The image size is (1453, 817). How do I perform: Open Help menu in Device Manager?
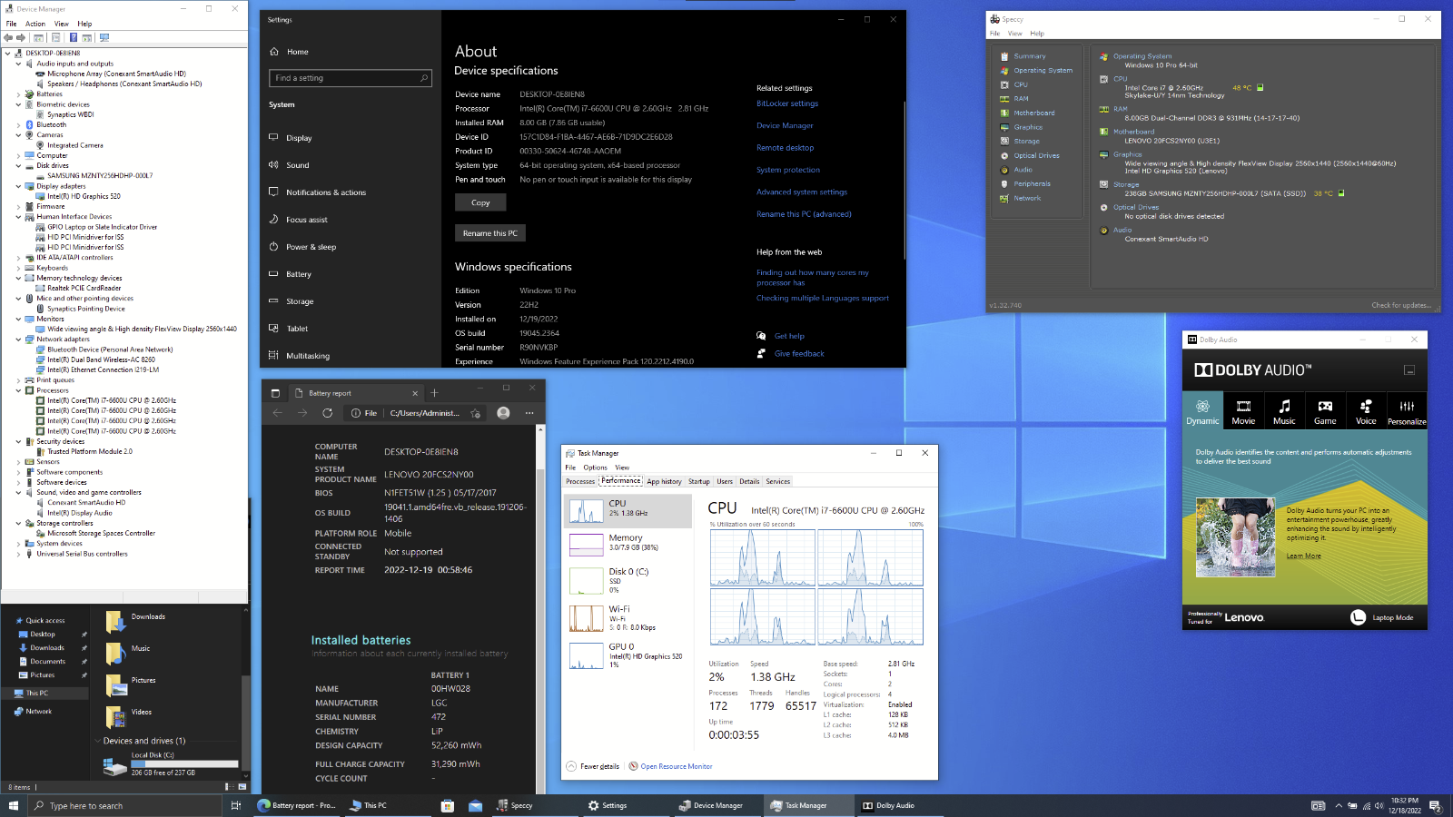(84, 24)
